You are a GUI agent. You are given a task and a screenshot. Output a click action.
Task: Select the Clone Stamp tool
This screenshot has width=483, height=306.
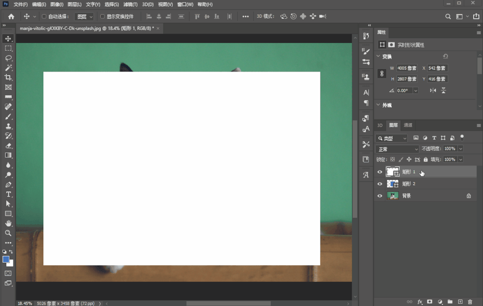pos(9,126)
